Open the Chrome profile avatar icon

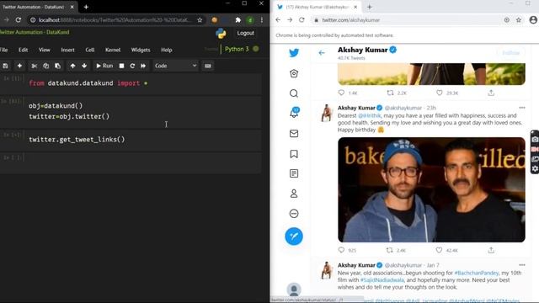point(533,20)
